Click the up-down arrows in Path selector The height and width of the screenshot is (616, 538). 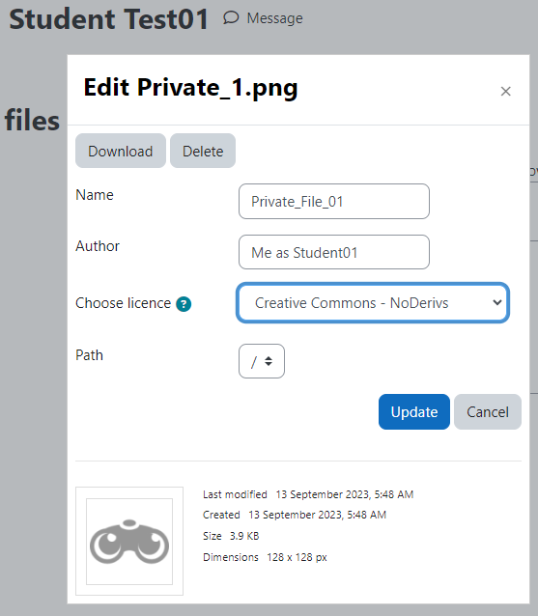click(x=269, y=361)
